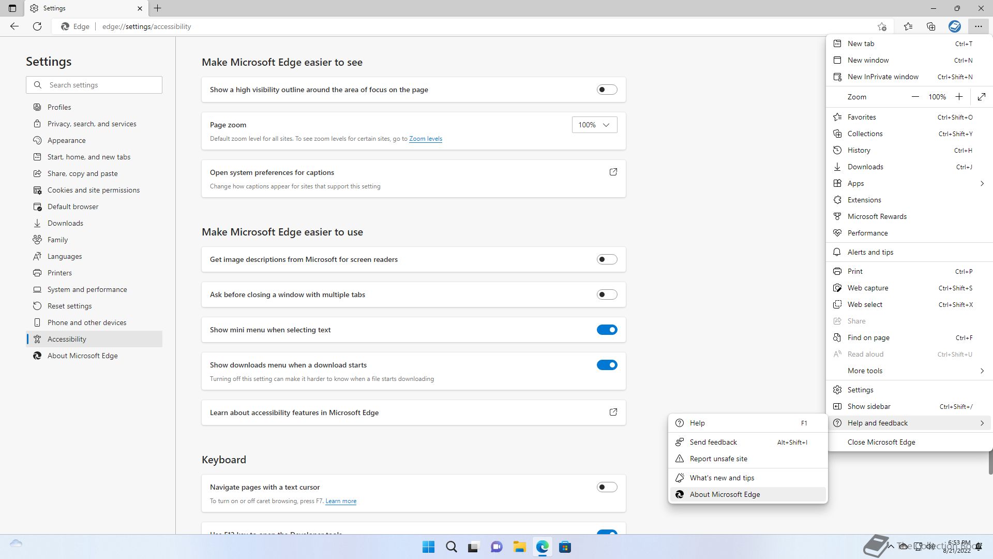Image resolution: width=993 pixels, height=559 pixels.
Task: Open Profiles settings section
Action: pyautogui.click(x=94, y=107)
